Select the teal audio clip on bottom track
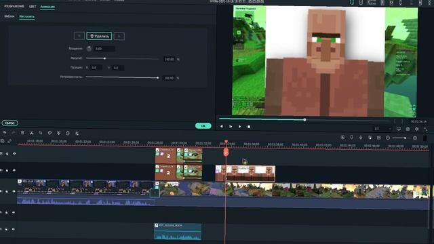Image resolution: width=434 pixels, height=244 pixels. coord(178,232)
